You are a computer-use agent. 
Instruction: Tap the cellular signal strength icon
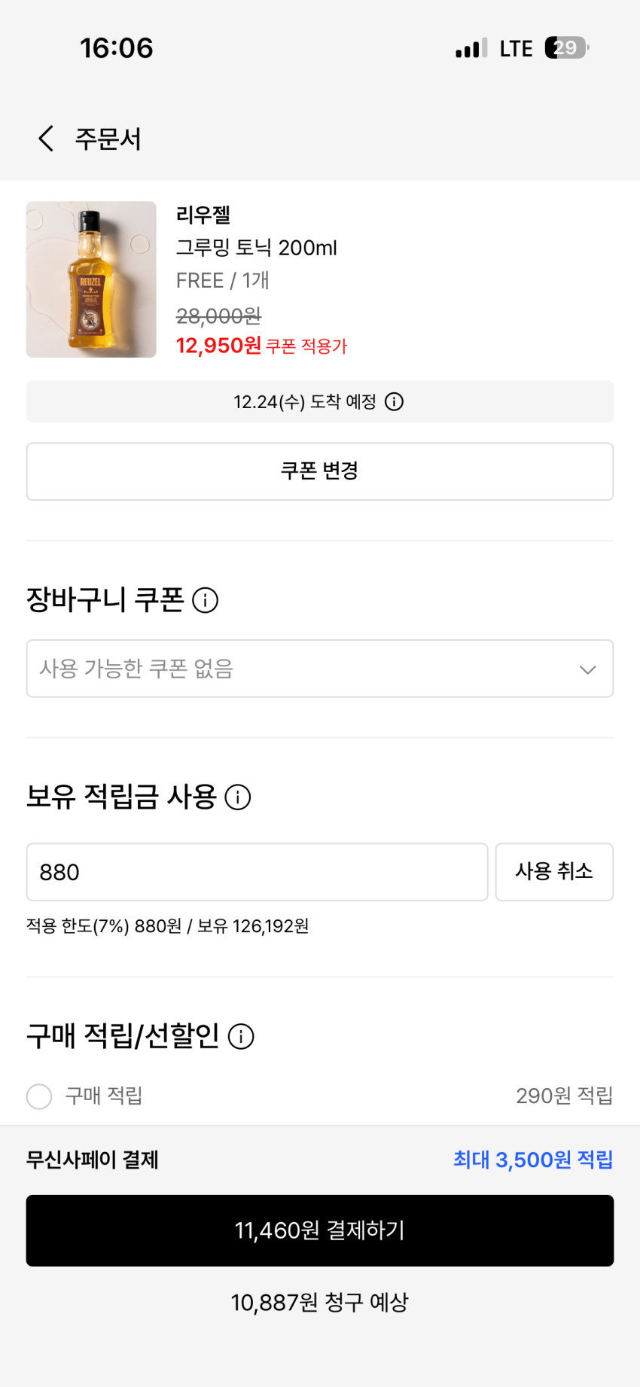471,49
